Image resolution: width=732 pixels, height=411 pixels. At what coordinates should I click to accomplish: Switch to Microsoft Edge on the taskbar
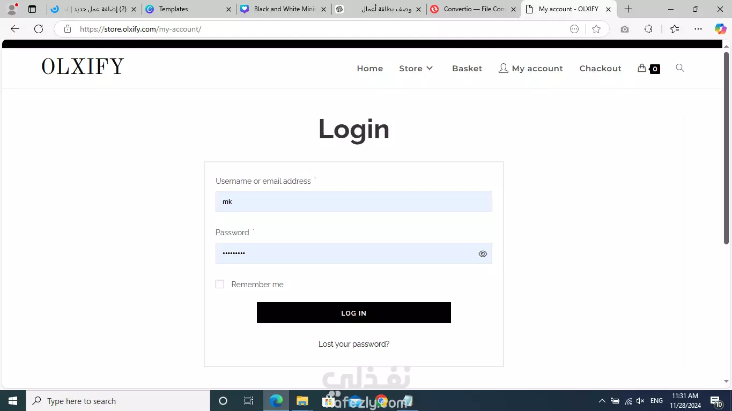[276, 401]
